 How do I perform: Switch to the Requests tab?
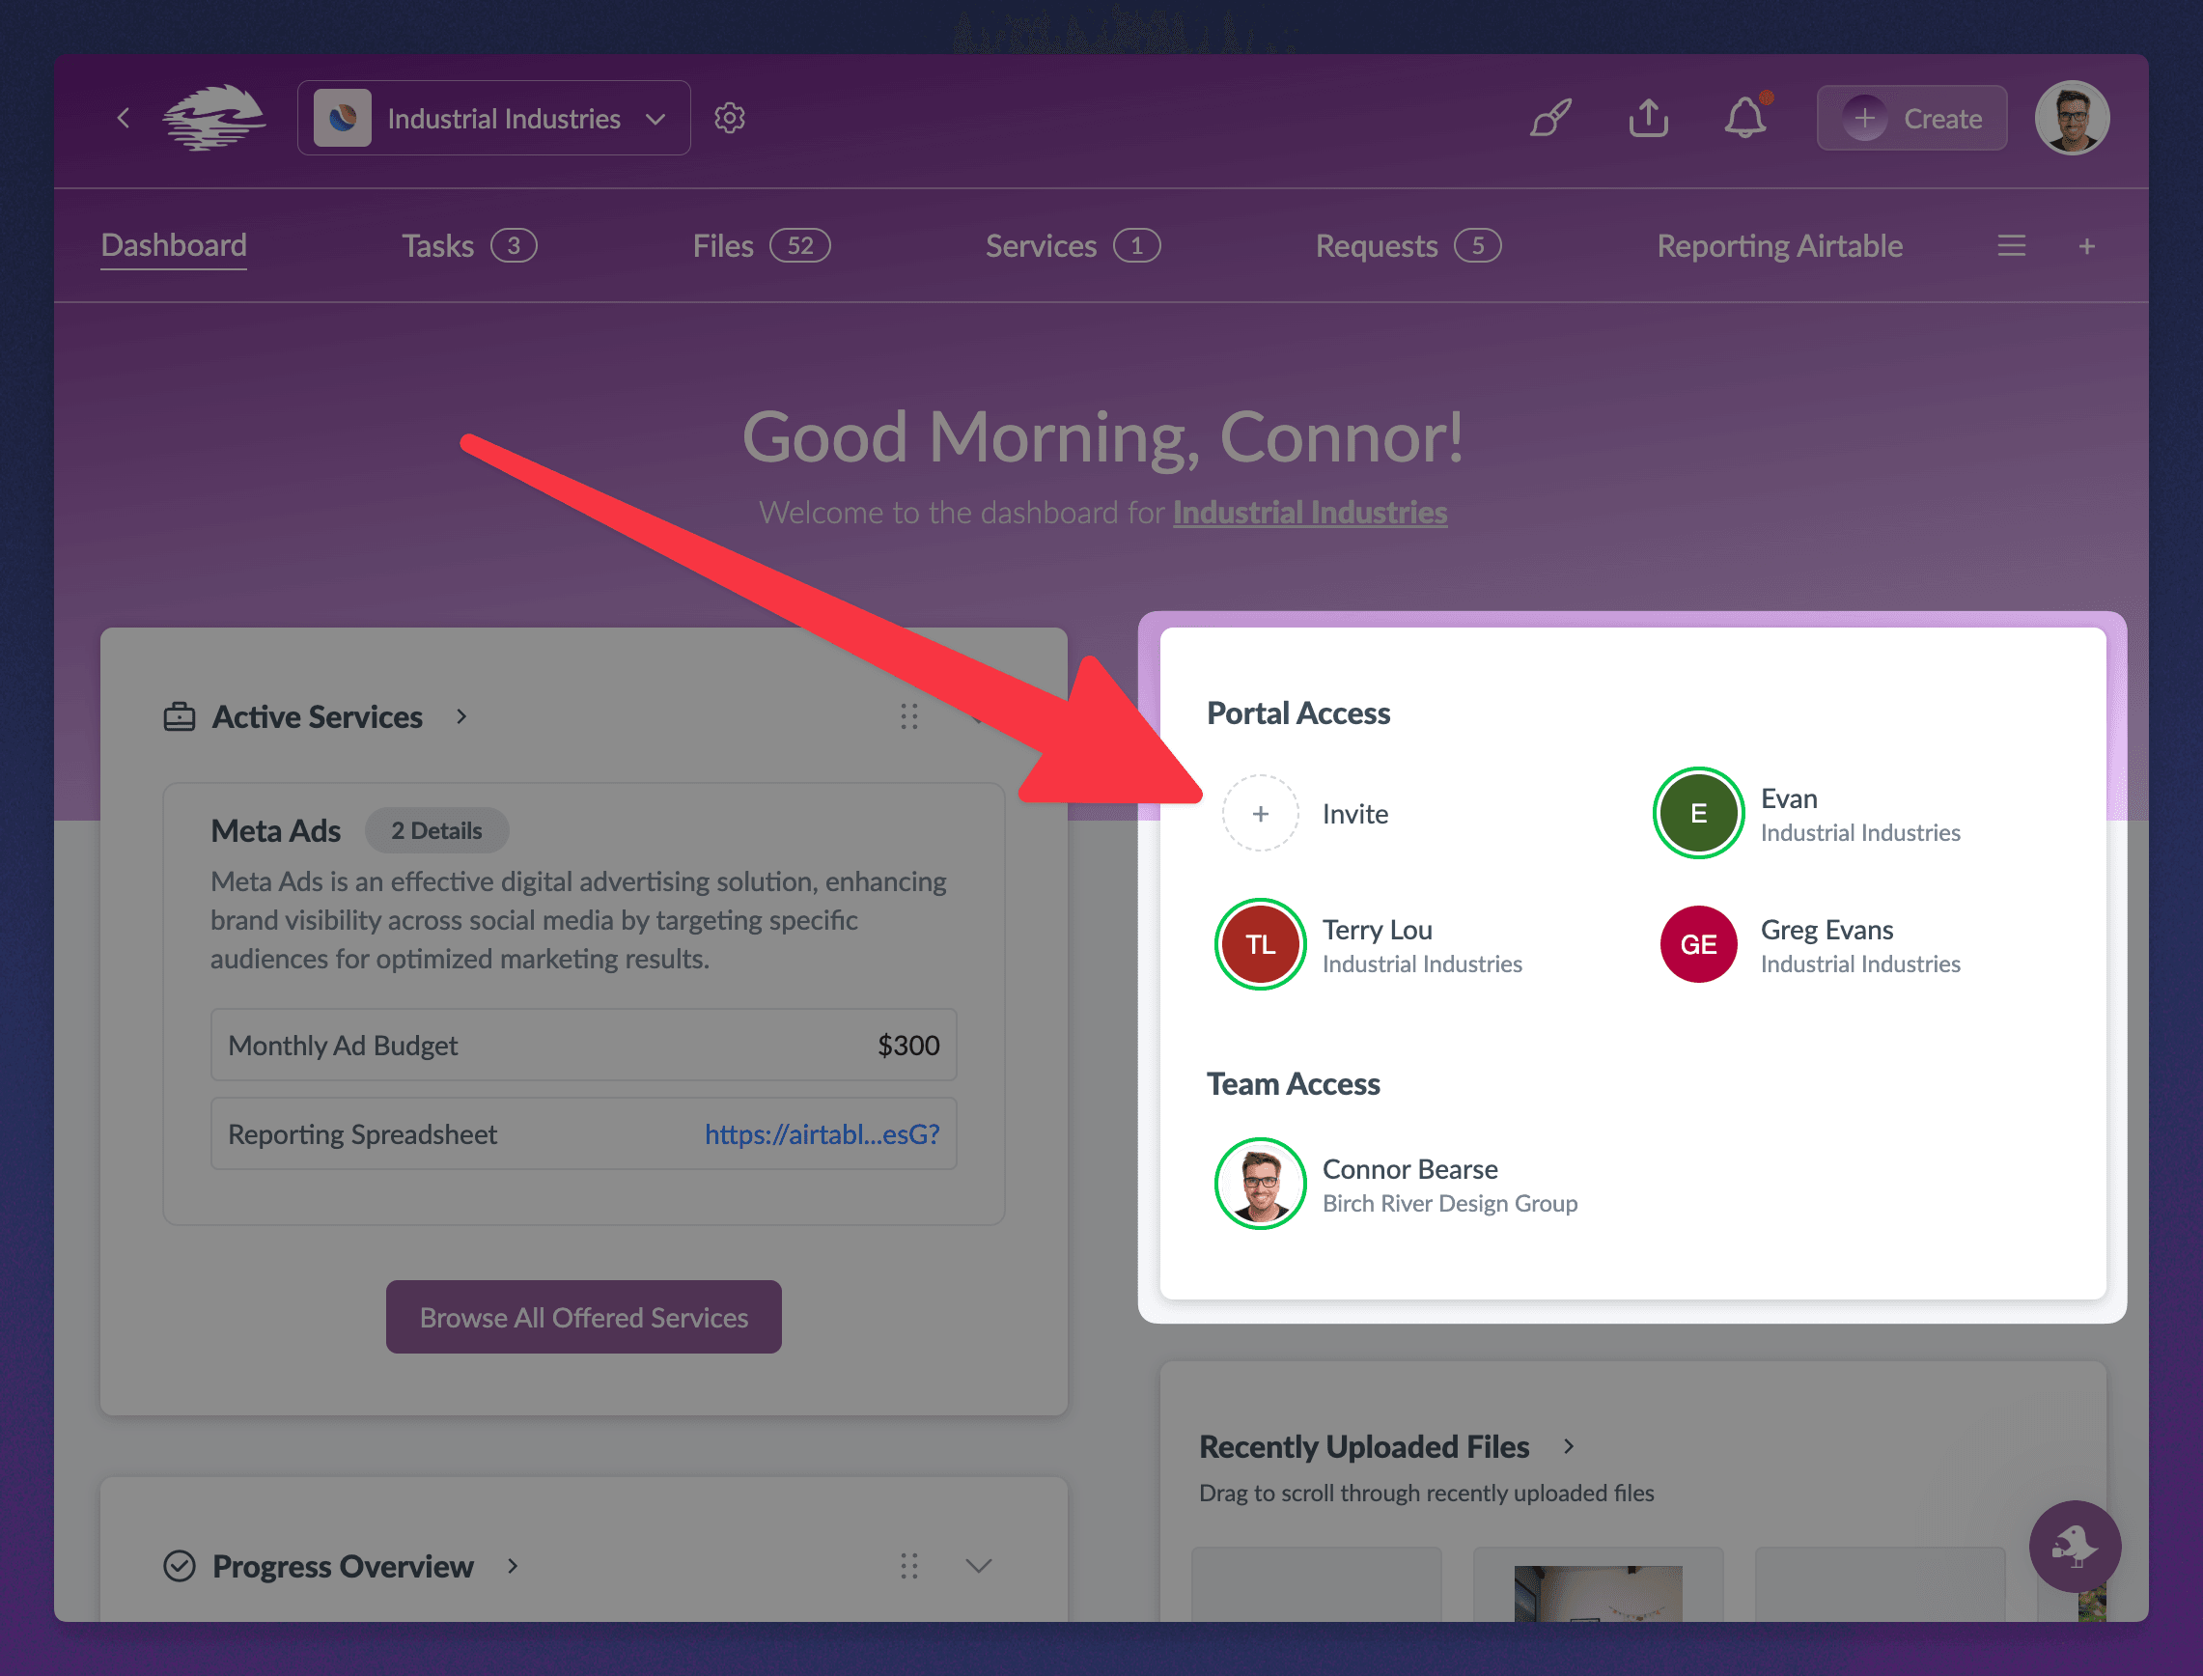pos(1408,246)
